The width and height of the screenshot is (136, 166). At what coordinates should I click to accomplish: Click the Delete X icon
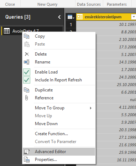(x=27, y=54)
